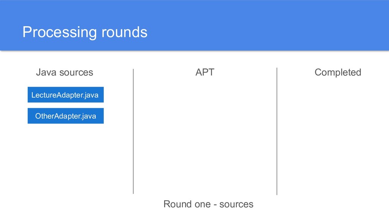
Task: Click the "Completed" column heading
Action: [x=338, y=72]
